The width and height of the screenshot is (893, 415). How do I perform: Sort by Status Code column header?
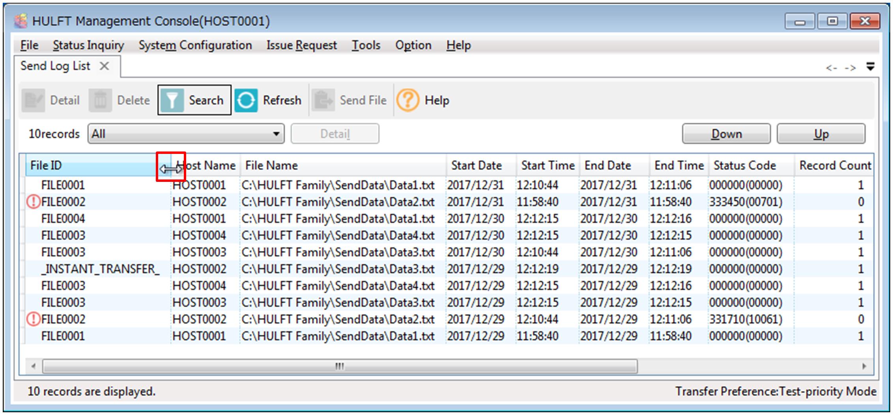coord(751,165)
